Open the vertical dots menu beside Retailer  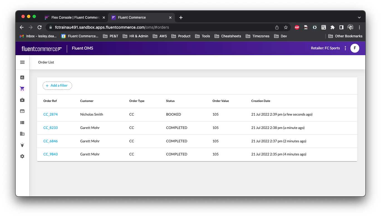click(x=345, y=48)
